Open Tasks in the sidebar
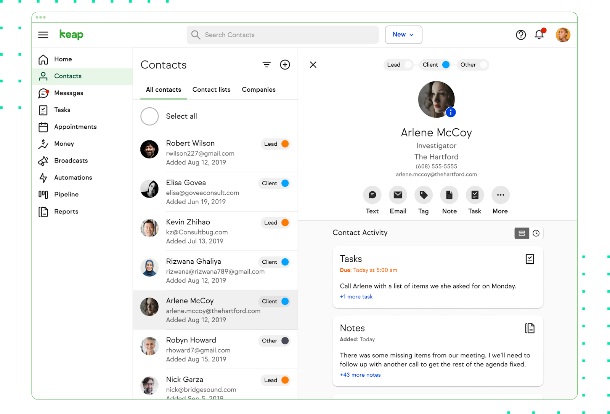 tap(82, 110)
